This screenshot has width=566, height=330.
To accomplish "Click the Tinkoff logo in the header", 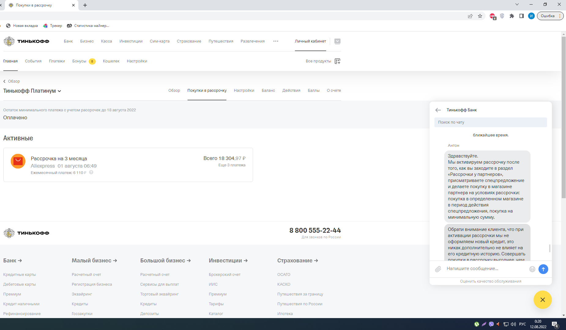I will pos(26,41).
